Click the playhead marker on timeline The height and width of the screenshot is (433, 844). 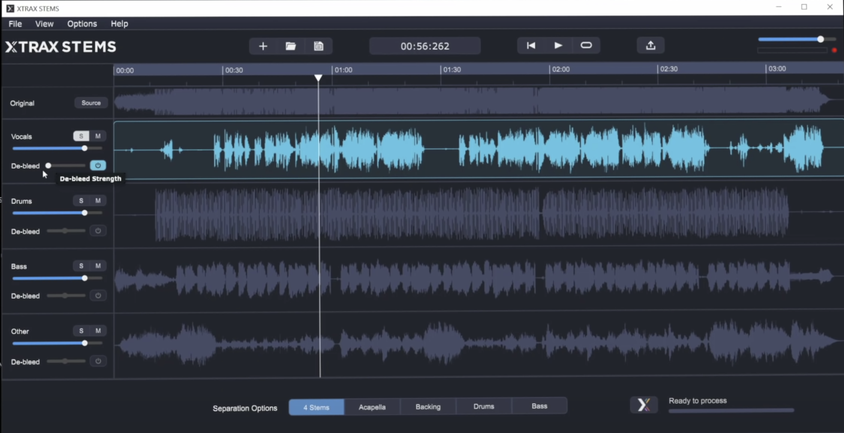coord(318,77)
